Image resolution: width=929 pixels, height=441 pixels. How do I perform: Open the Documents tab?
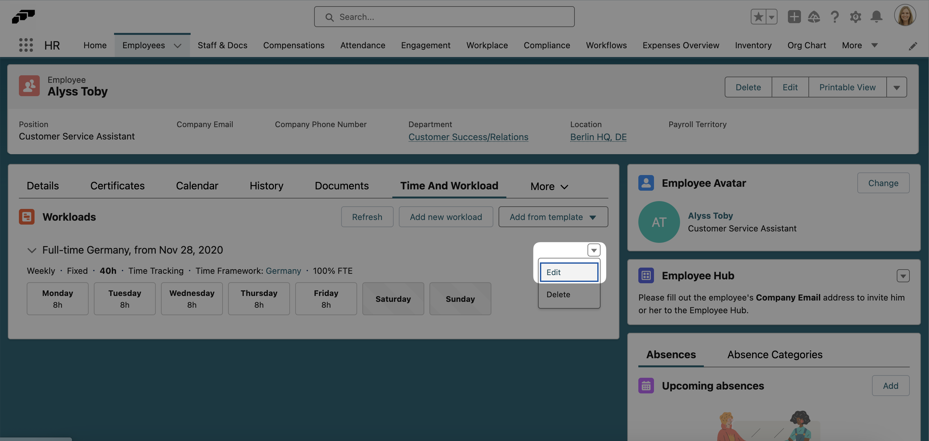click(341, 185)
